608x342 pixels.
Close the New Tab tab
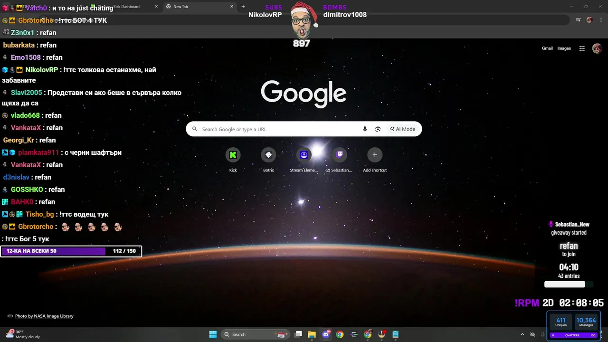232,7
